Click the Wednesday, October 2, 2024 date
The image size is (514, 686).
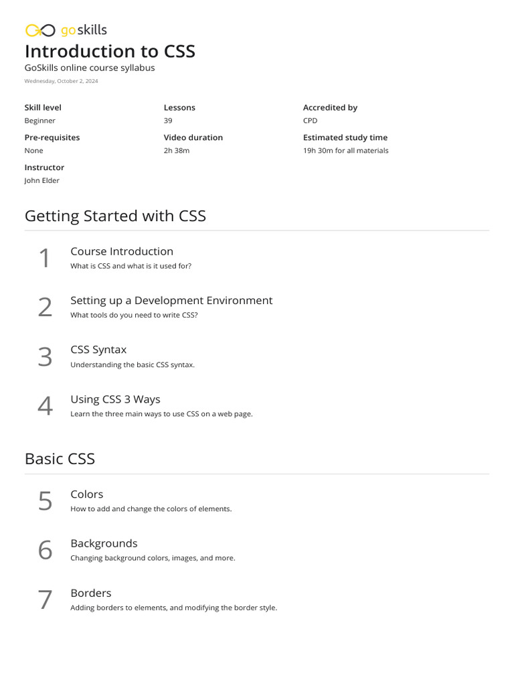click(61, 81)
